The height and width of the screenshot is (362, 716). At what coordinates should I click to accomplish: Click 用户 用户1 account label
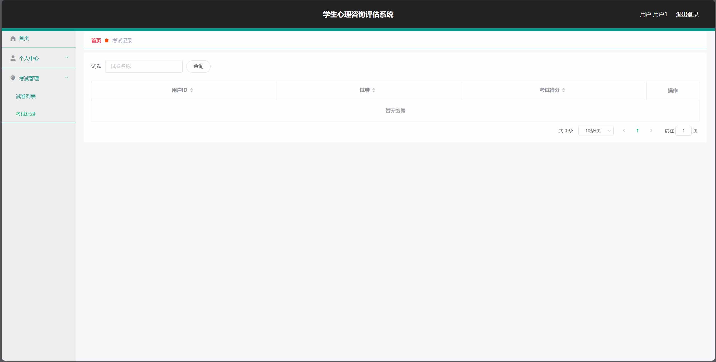click(653, 15)
